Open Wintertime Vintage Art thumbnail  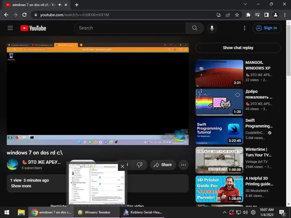[219, 160]
